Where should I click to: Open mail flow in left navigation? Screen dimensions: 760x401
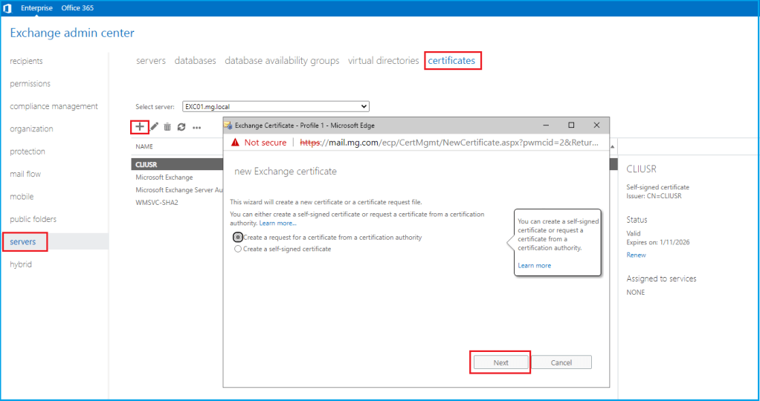(x=25, y=175)
